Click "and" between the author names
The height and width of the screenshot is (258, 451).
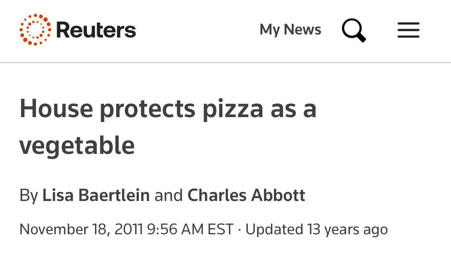coord(168,195)
